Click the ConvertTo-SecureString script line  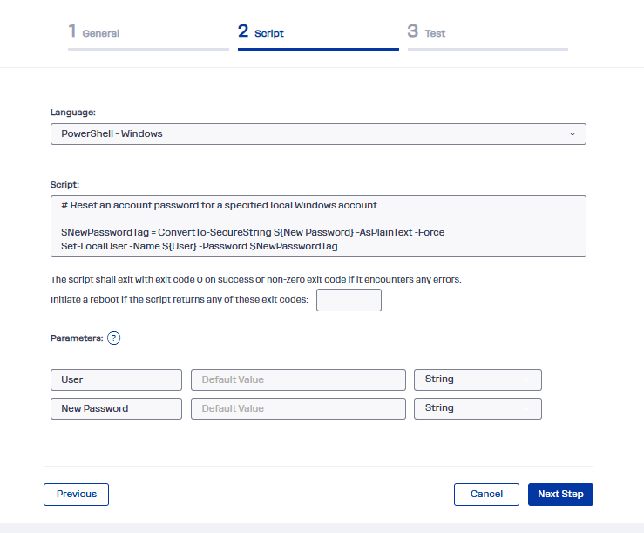(x=253, y=232)
